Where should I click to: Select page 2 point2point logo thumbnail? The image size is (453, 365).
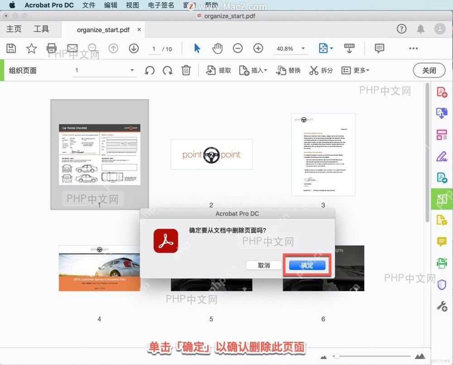pyautogui.click(x=212, y=155)
